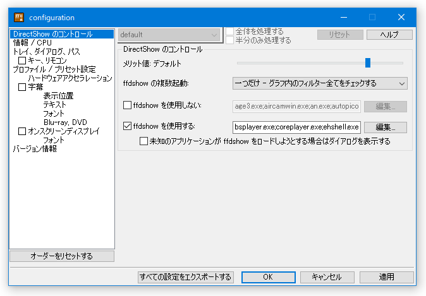The height and width of the screenshot is (296, 426).
Task: Enable the 未知のアプリケーション dialog checkbox
Action: click(x=143, y=141)
